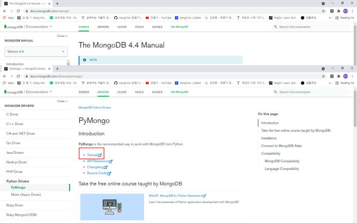Open profile avatar in PyMongo window
357x223 pixels.
click(x=345, y=76)
